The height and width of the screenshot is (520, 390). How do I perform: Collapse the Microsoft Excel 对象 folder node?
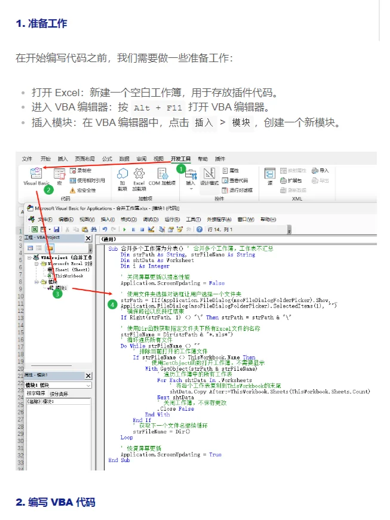36,264
